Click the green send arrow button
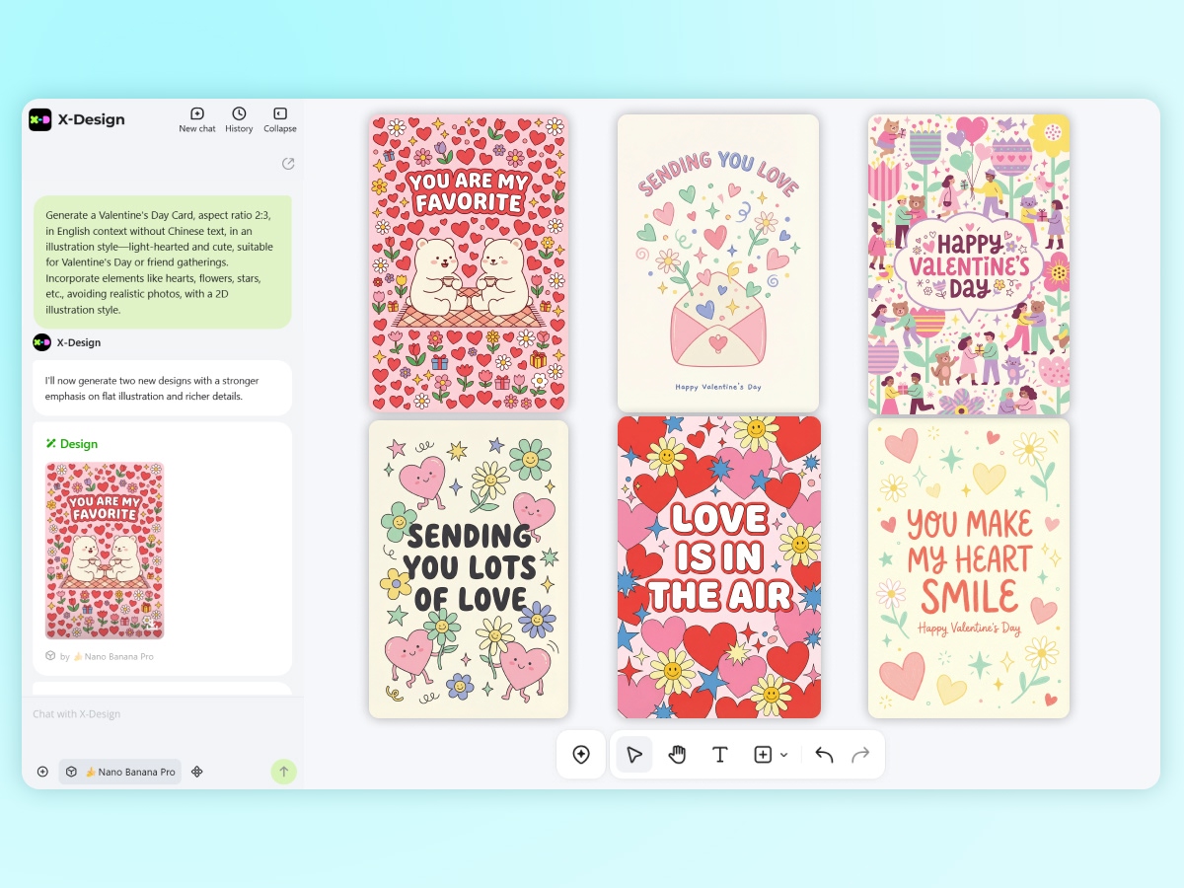Image resolution: width=1184 pixels, height=888 pixels. point(283,772)
